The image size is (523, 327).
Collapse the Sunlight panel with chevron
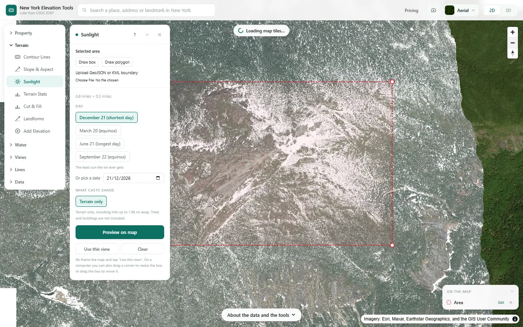pos(147,35)
